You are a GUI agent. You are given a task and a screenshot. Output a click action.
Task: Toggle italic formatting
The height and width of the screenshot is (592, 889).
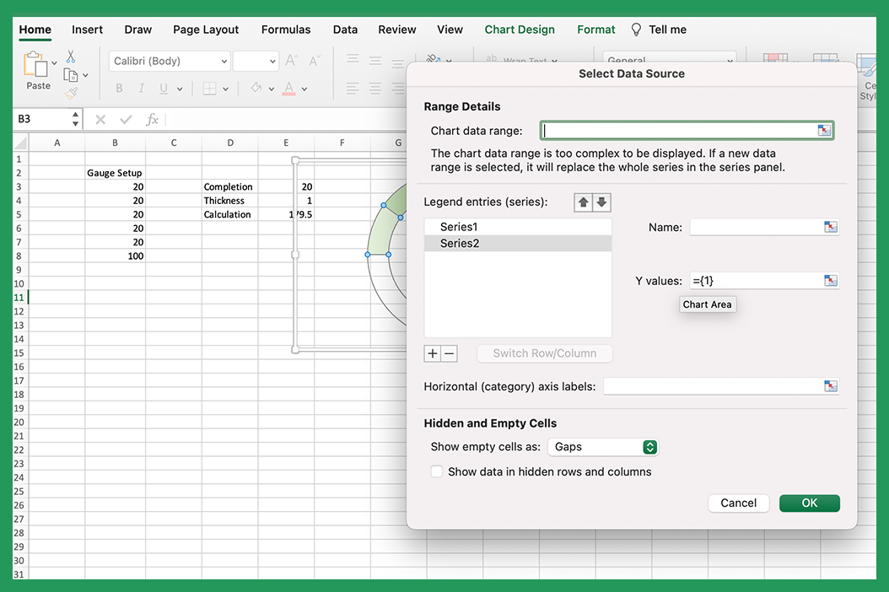[x=141, y=89]
